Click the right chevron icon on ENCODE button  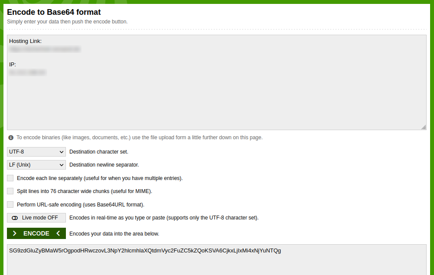click(x=15, y=233)
